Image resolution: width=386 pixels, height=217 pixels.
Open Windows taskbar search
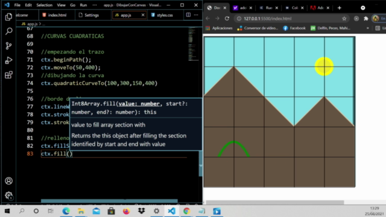click(22, 211)
